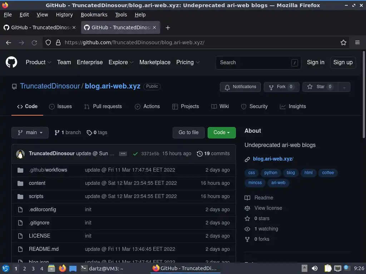Click the shield tracking protection icon

48,43
